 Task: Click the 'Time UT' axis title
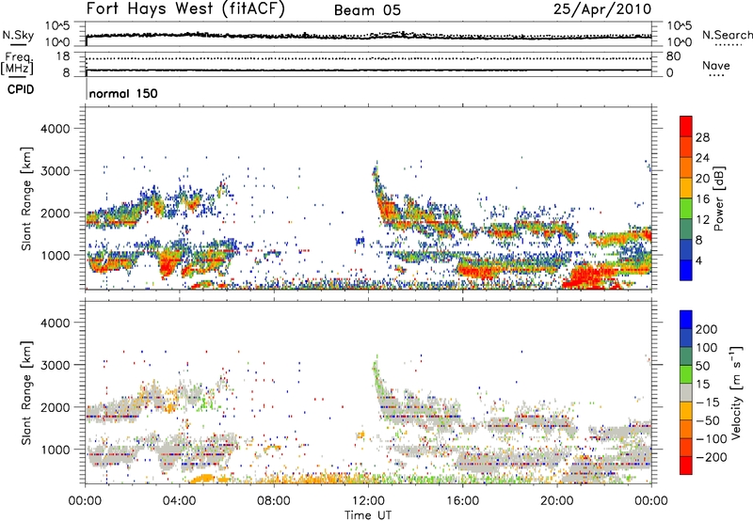coord(368,515)
